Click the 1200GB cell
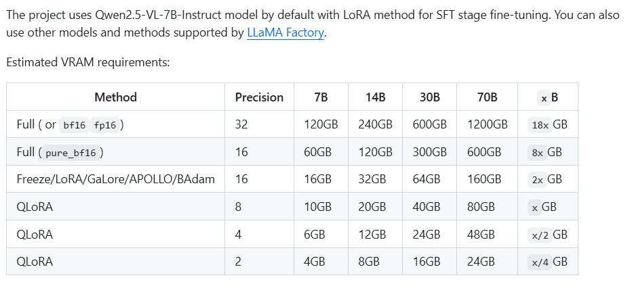Viewport: 630px width, 288px height. coord(487,124)
